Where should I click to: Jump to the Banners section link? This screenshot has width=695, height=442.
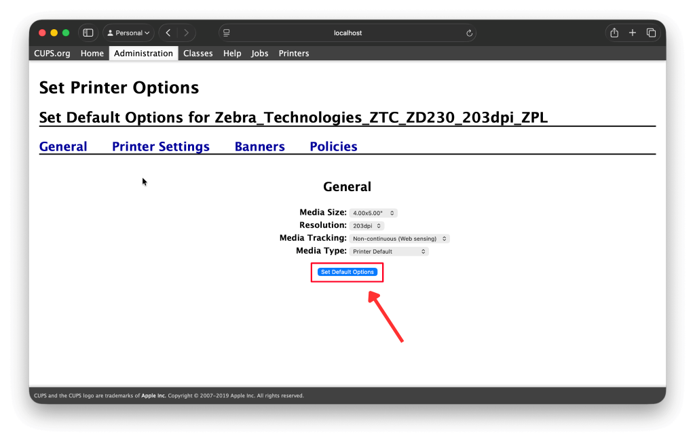click(259, 146)
